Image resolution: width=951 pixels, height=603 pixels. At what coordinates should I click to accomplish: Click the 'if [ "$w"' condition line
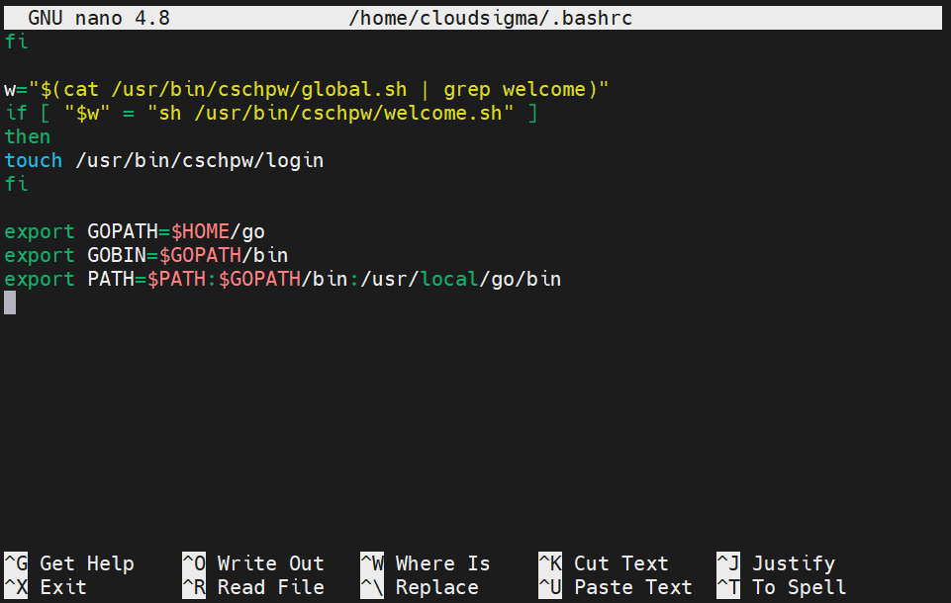[270, 113]
